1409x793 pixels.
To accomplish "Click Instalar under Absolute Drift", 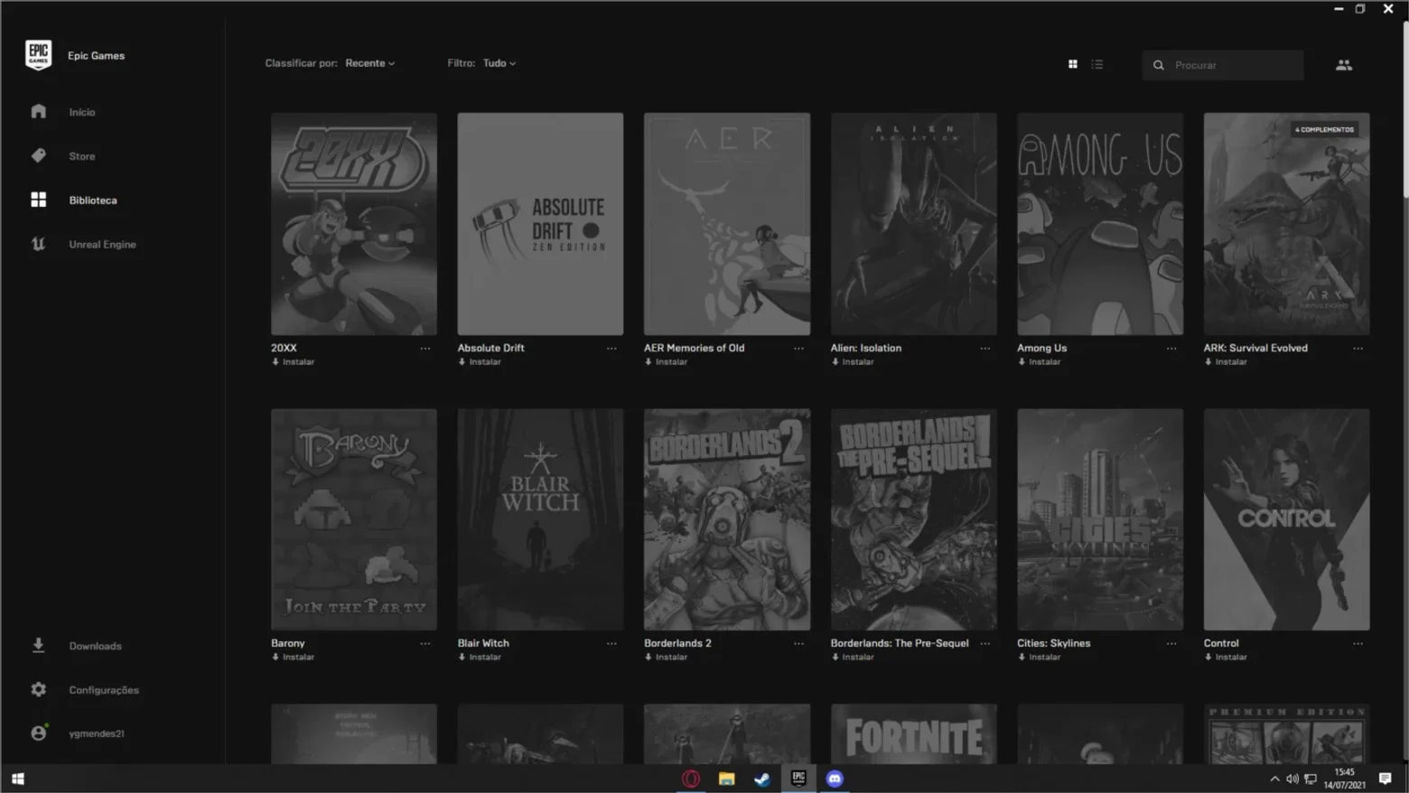I will [x=480, y=362].
